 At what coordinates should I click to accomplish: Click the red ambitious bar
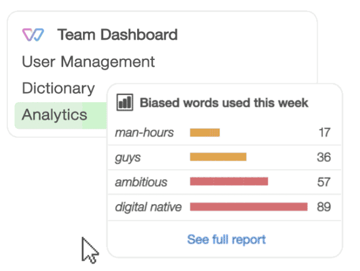(229, 181)
